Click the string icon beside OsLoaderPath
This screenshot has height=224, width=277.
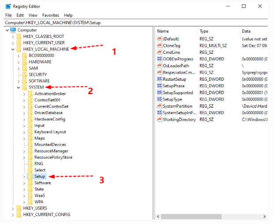click(x=159, y=66)
